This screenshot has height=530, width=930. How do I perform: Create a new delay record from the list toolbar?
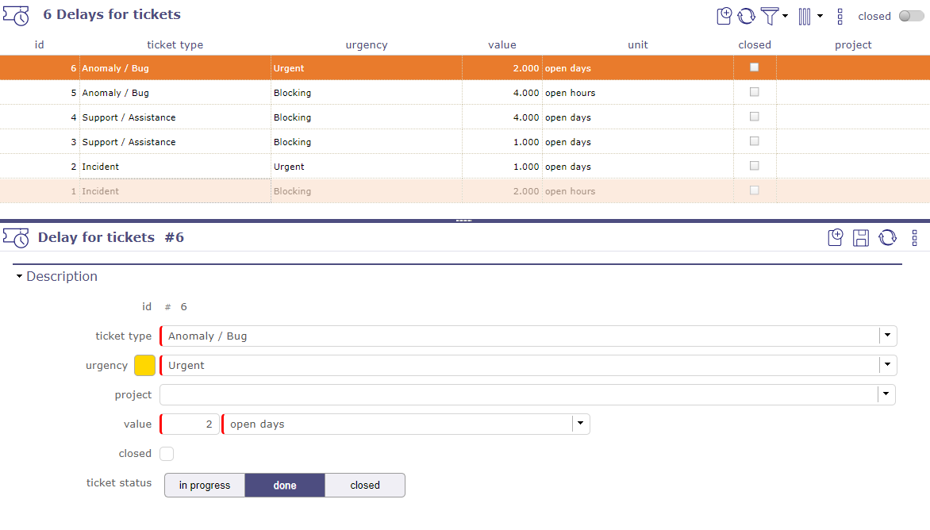tap(724, 16)
